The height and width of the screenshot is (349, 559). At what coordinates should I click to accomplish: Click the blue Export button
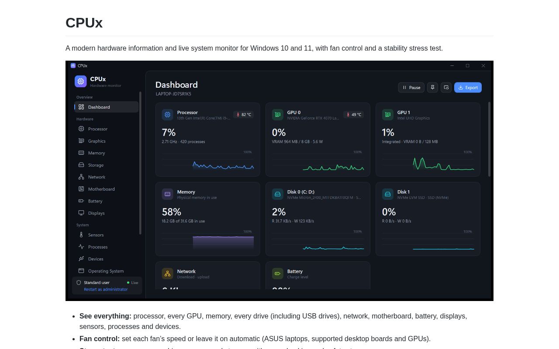coord(468,87)
